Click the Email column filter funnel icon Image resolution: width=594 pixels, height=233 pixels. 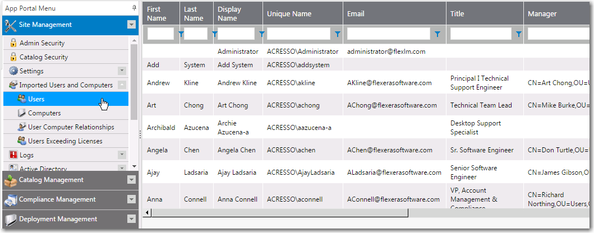tap(438, 34)
